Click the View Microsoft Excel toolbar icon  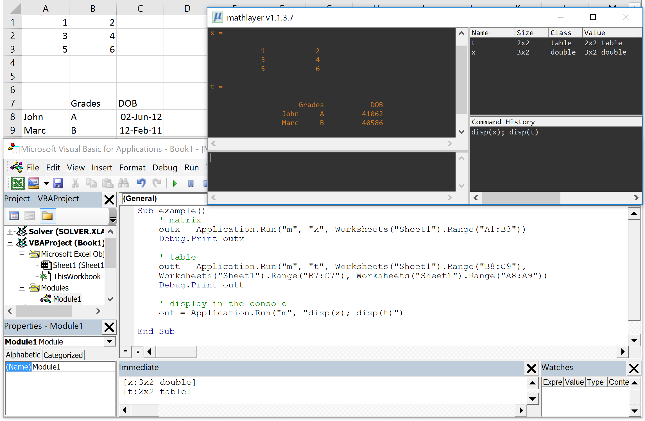(x=18, y=183)
